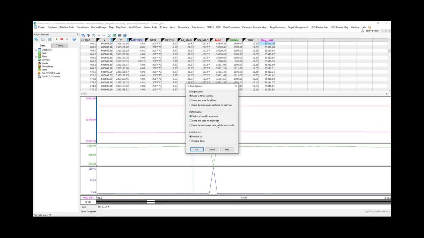Click the Grids icon in Project Explorer

coord(39,53)
